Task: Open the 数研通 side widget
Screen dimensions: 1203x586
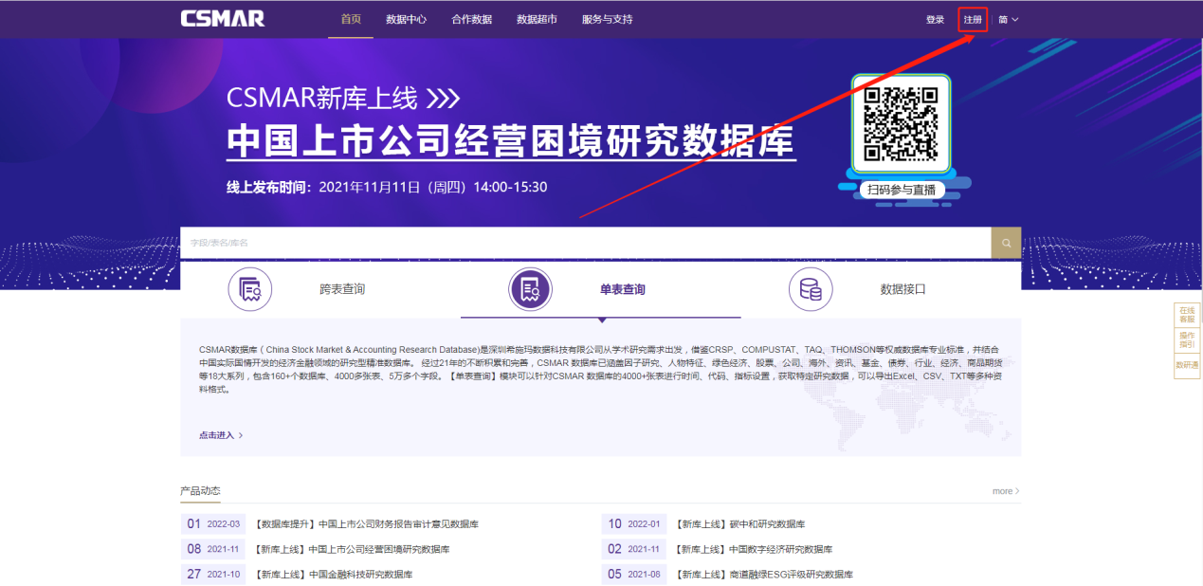Action: (1187, 365)
